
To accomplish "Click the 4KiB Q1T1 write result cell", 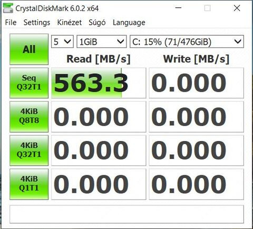I will tap(197, 184).
